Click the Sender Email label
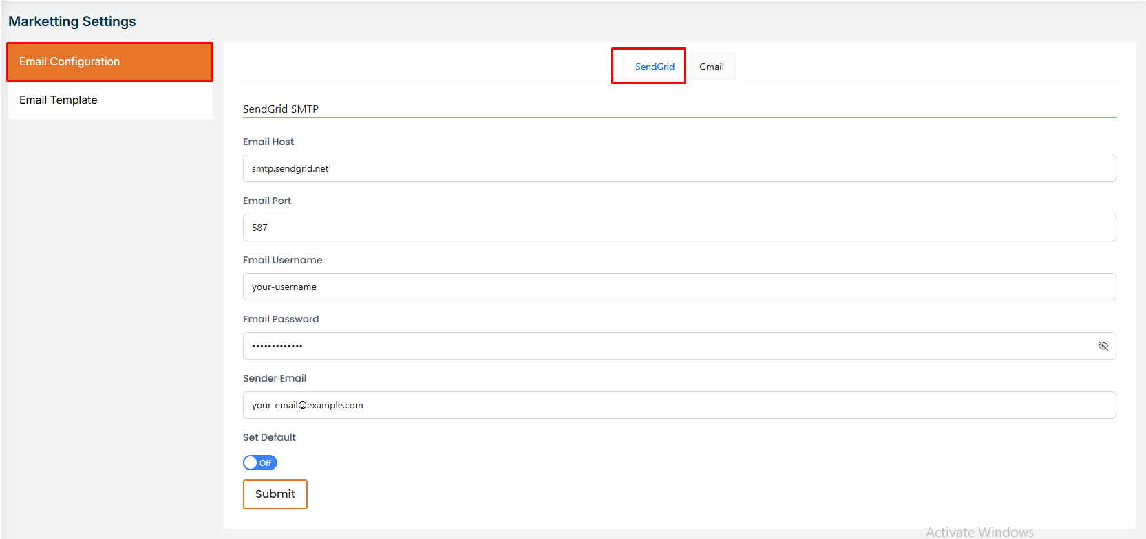1146x539 pixels. click(x=275, y=378)
